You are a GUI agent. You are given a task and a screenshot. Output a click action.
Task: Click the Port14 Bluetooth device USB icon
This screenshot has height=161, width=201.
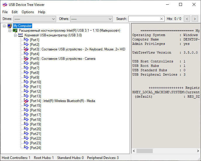click(x=26, y=101)
